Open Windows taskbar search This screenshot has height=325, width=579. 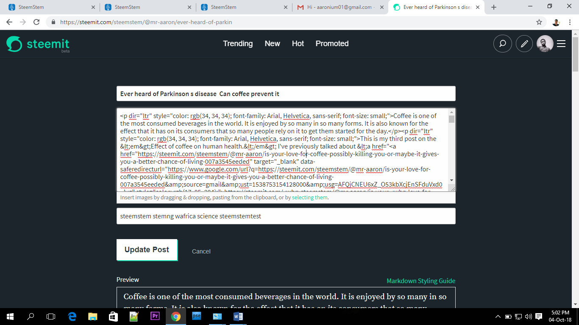[31, 316]
